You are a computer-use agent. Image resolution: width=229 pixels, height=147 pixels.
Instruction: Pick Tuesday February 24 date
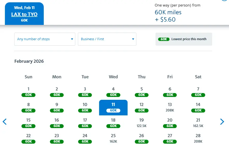click(85, 138)
